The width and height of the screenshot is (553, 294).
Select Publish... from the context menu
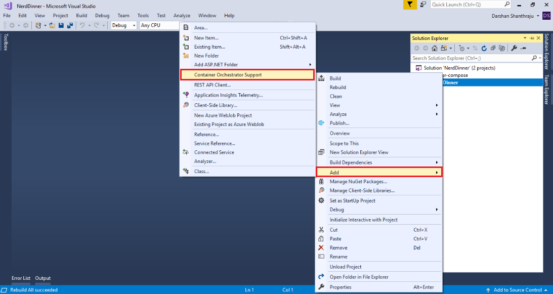point(378,123)
